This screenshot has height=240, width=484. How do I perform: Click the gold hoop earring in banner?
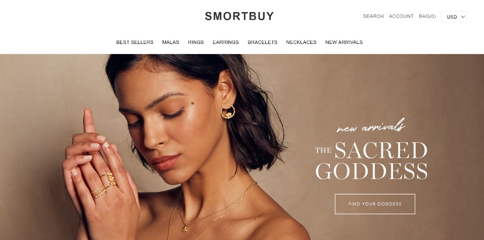click(x=228, y=112)
